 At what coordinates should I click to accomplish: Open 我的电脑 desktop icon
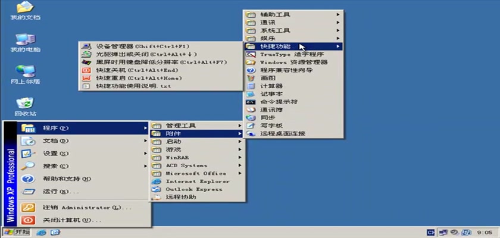[x=25, y=43]
